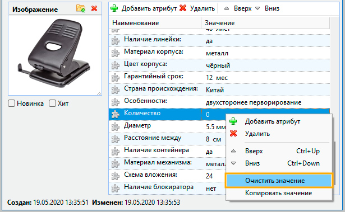
Task: Click puzzle icon of Количество row
Action: [x=116, y=115]
